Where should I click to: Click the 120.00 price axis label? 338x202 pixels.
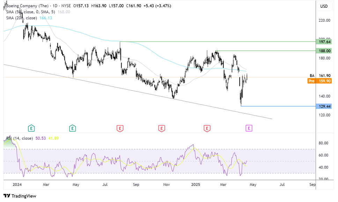(x=324, y=115)
